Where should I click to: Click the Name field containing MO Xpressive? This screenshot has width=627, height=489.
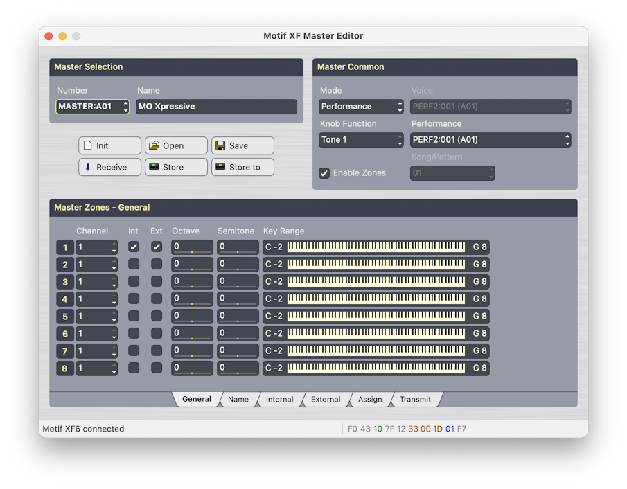pos(216,107)
